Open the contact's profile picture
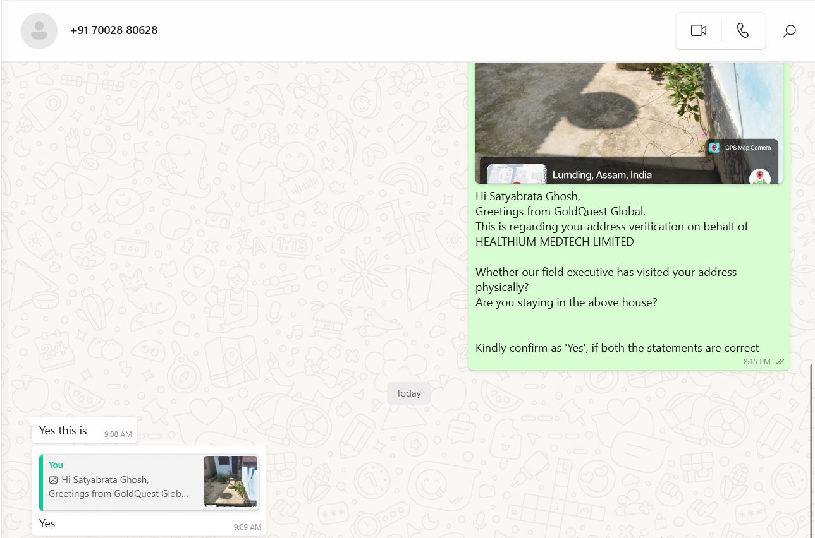Image resolution: width=815 pixels, height=538 pixels. coord(39,30)
